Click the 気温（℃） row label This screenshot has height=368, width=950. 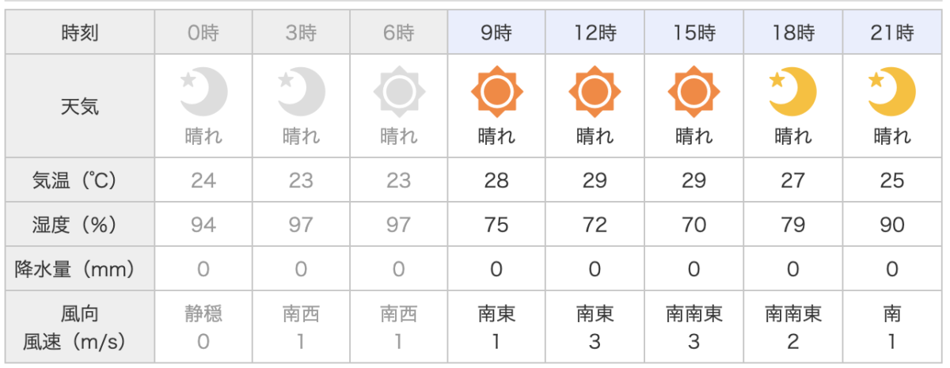coord(80,180)
